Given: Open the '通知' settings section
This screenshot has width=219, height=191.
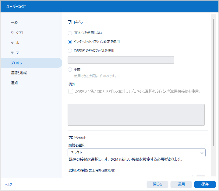Looking at the screenshot, I should [x=14, y=83].
